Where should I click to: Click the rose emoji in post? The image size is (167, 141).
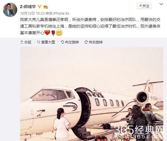point(53,33)
